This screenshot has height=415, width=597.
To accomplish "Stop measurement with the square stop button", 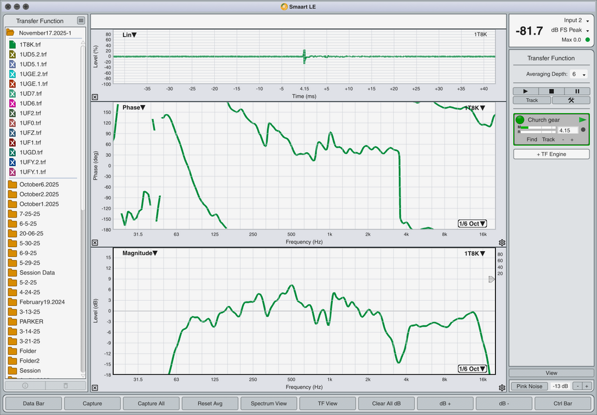I will click(x=552, y=92).
